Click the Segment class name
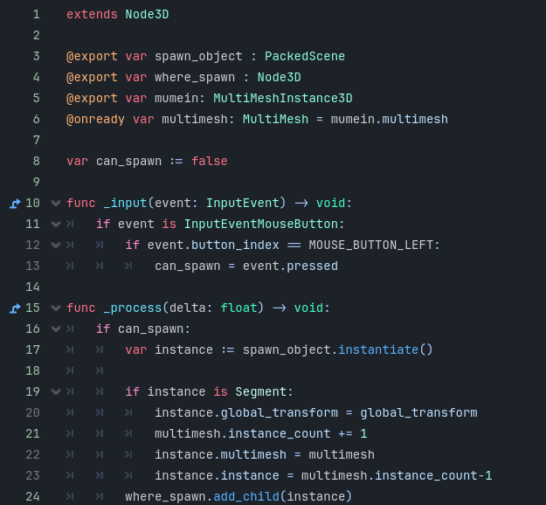546x505 pixels. click(261, 391)
